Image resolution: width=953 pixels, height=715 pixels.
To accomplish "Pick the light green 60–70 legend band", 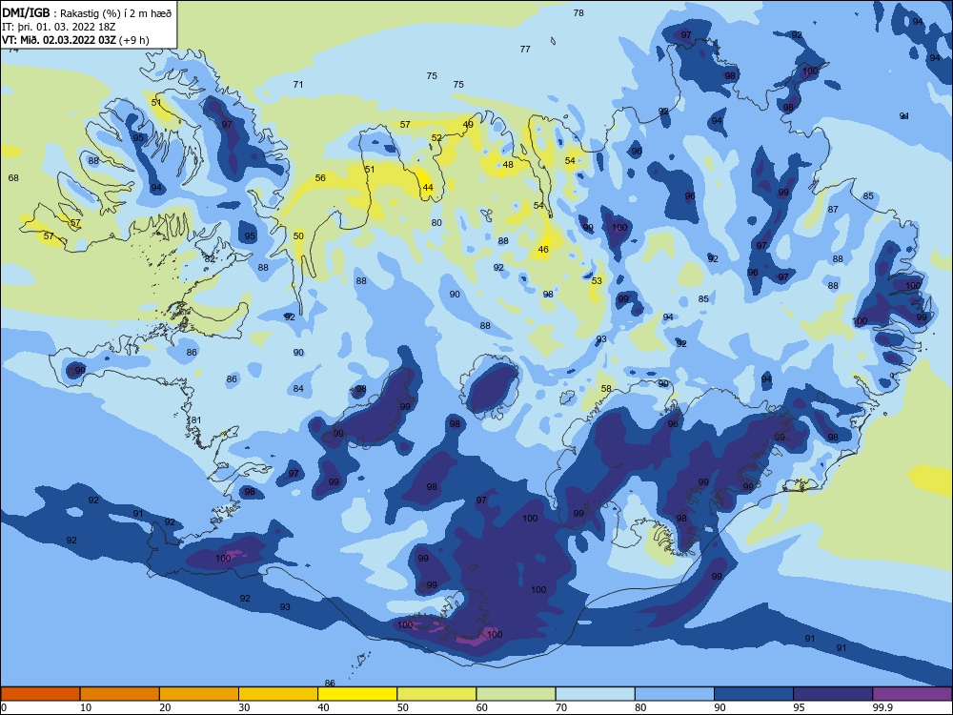I will point(516,694).
